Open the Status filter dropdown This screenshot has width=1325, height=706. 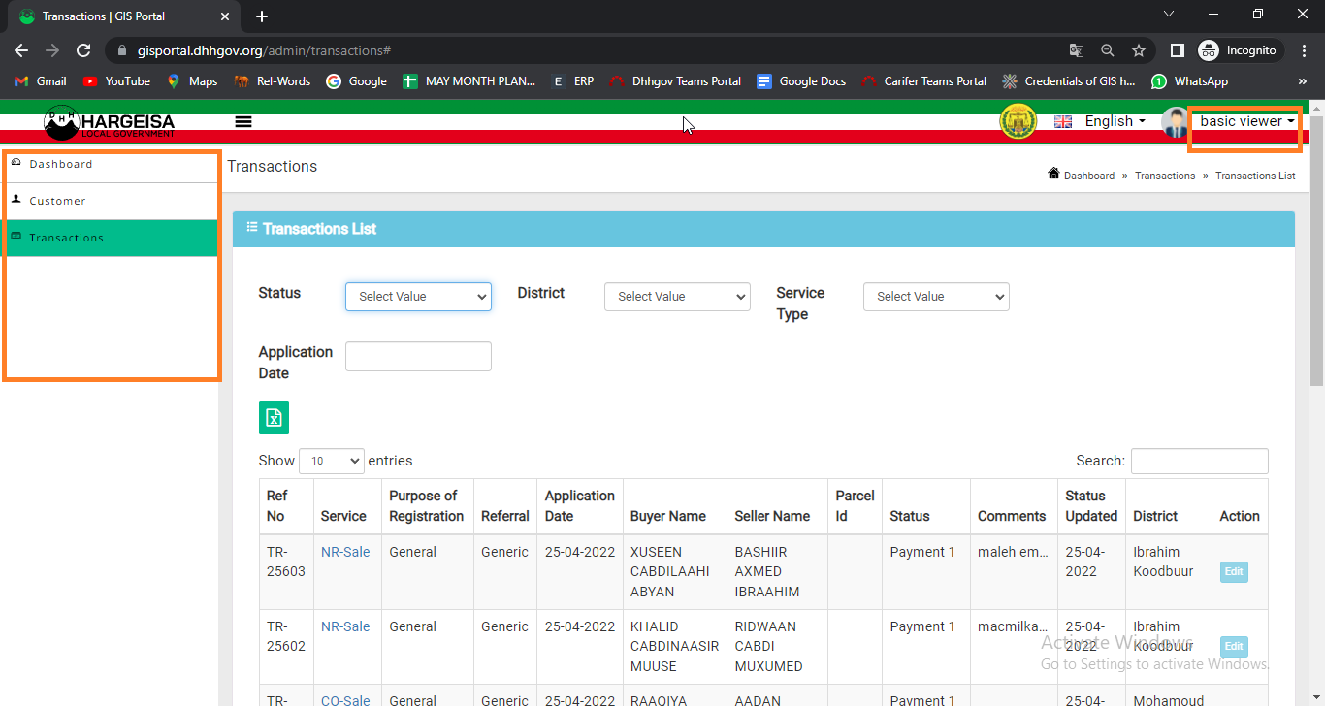(418, 297)
